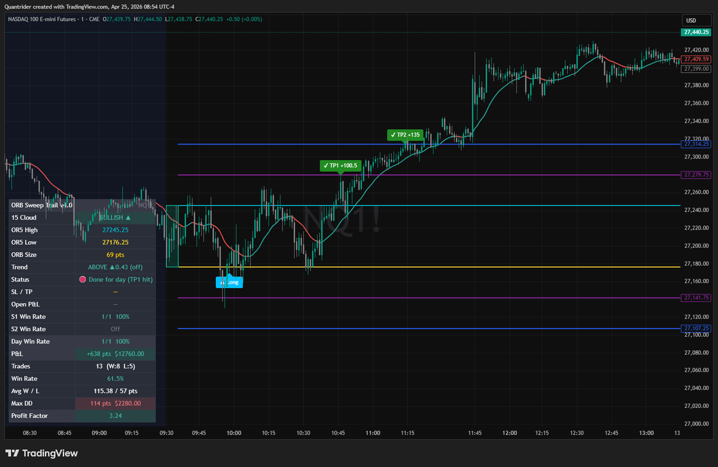Click the 27,420.00 price axis tick
The height and width of the screenshot is (467, 718).
point(696,50)
